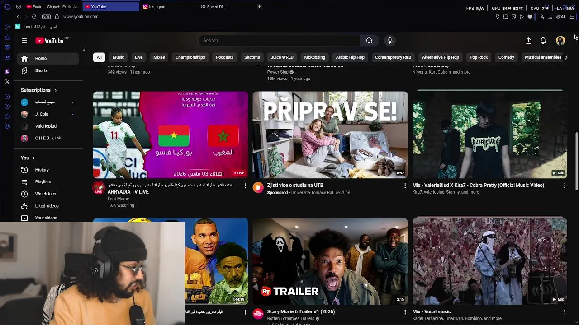Open Liked videos in the sidebar
The image size is (579, 325).
[x=48, y=206]
